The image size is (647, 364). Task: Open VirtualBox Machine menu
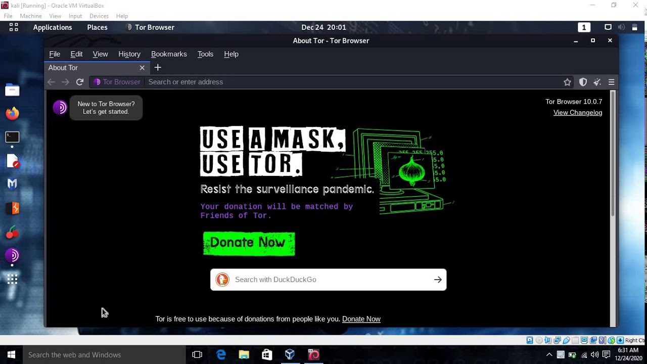click(31, 16)
